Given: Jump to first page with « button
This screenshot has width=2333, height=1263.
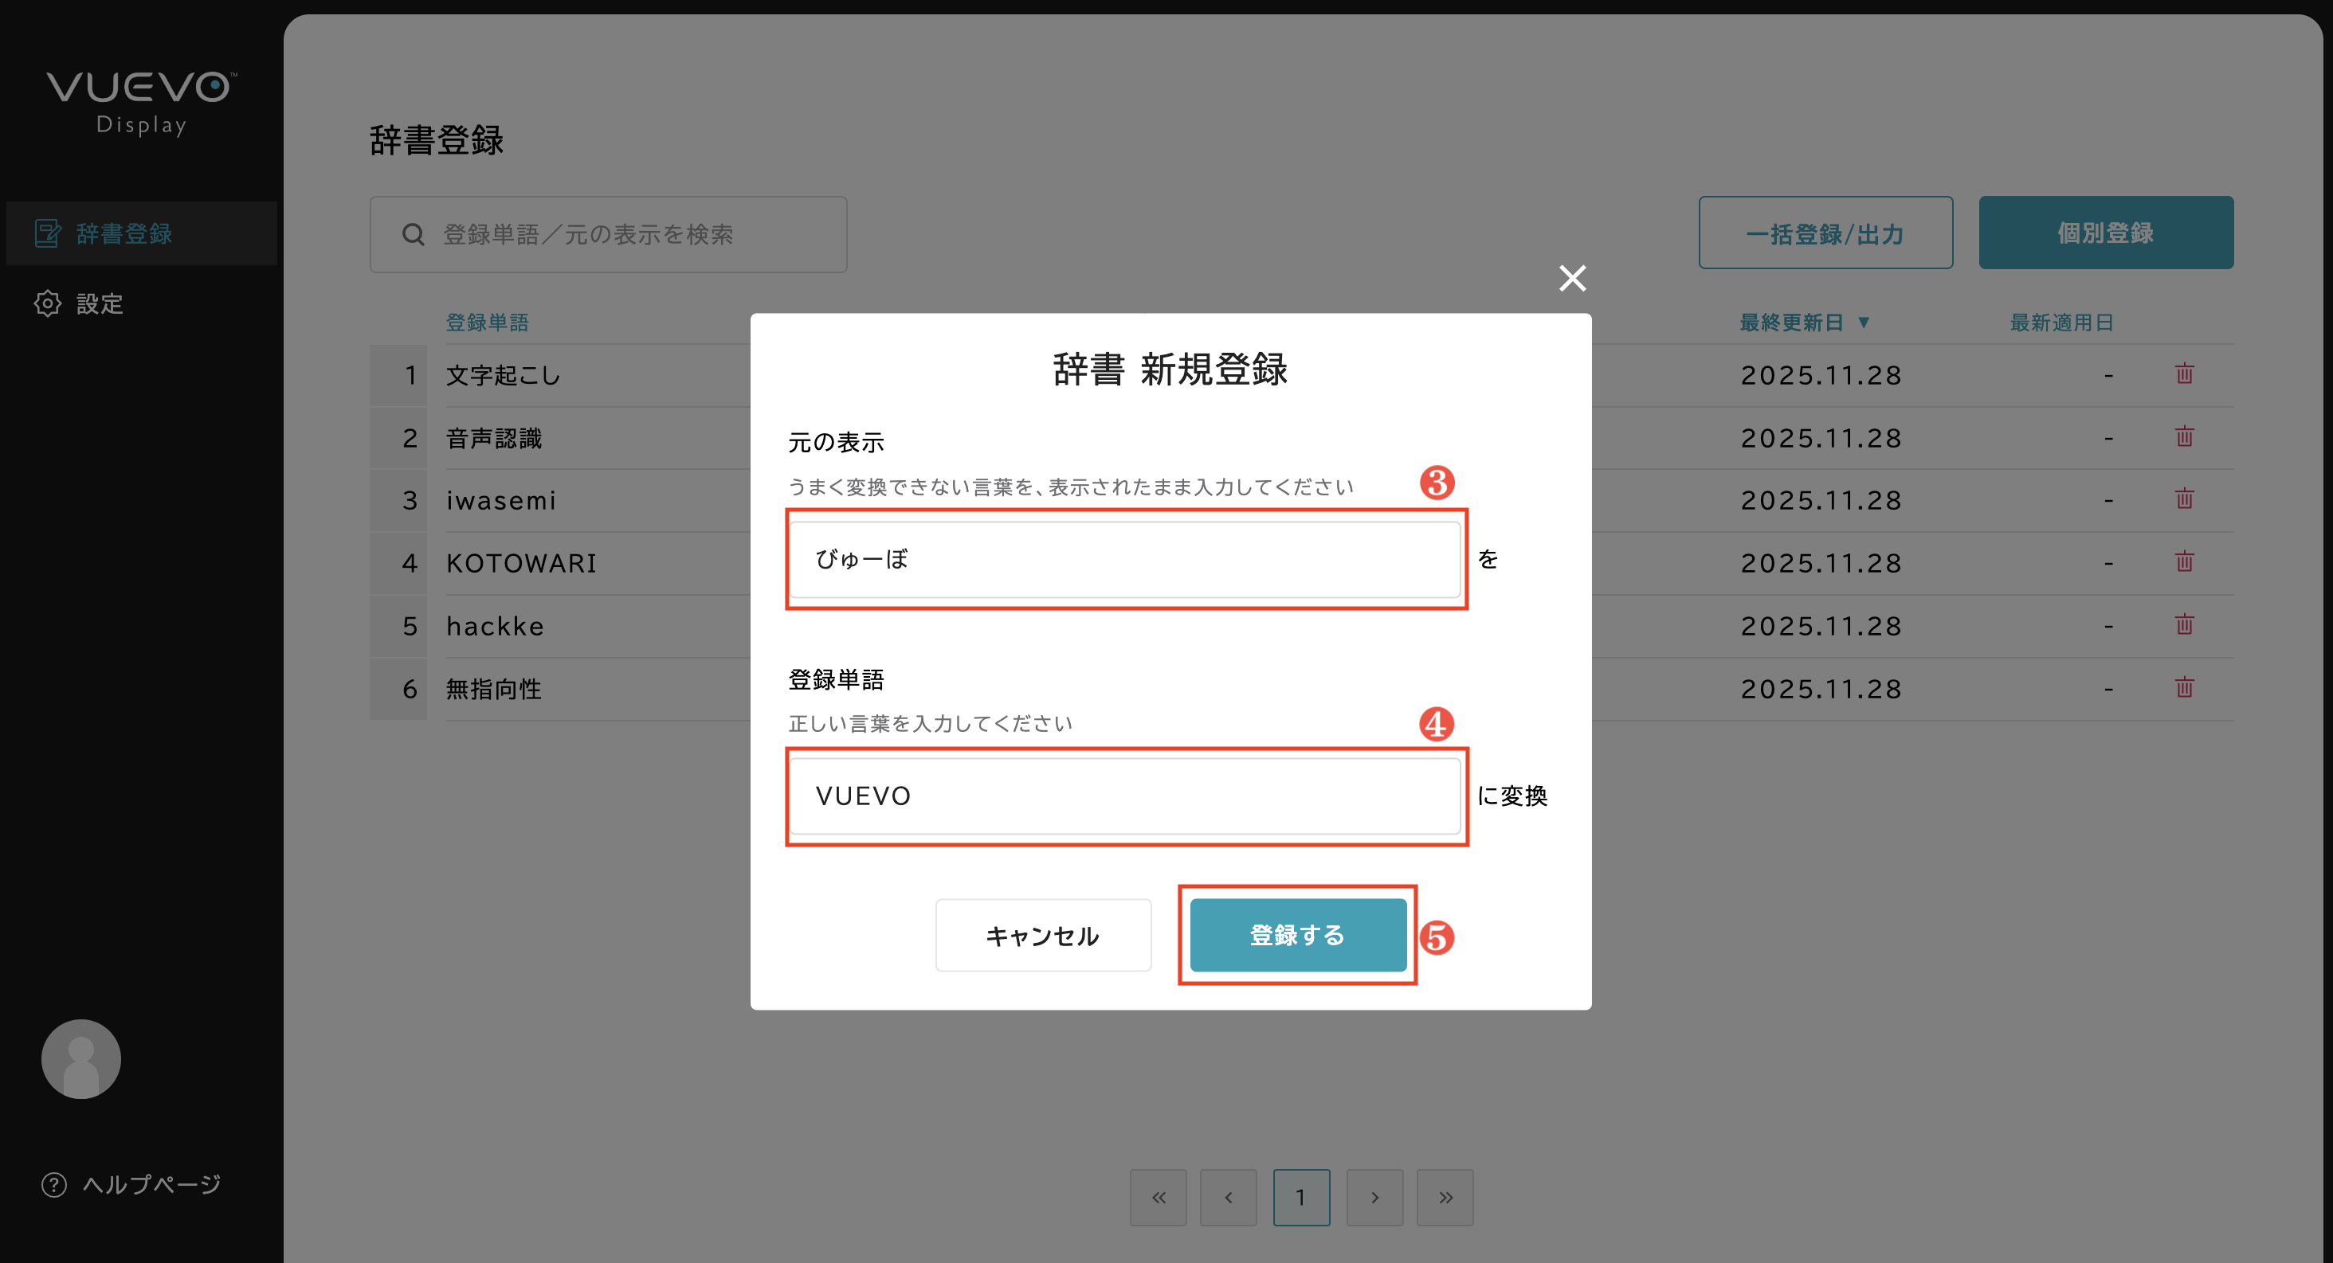Looking at the screenshot, I should (x=1158, y=1197).
